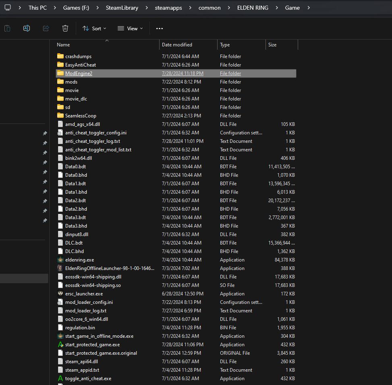The width and height of the screenshot is (392, 385).
Task: Navigate to common breadcrumb
Action: pos(209,8)
